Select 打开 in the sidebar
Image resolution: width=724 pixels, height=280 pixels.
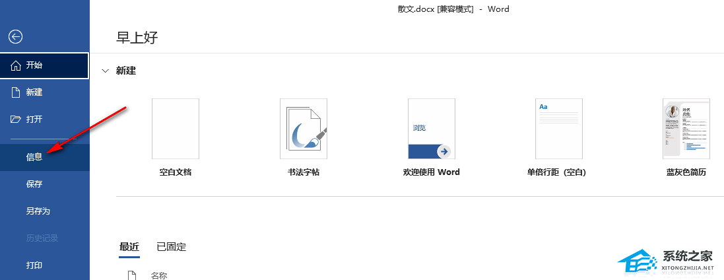(x=45, y=120)
